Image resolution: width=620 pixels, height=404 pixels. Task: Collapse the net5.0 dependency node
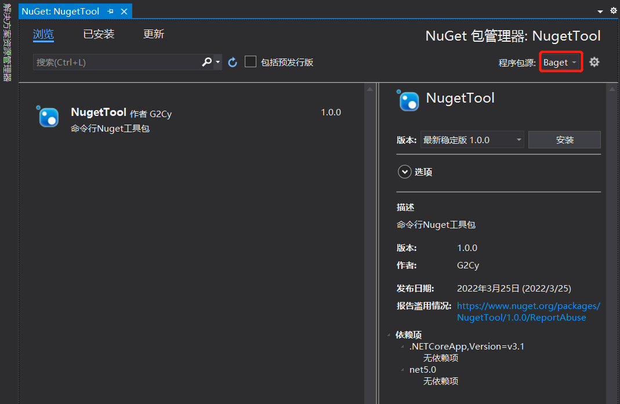(403, 370)
